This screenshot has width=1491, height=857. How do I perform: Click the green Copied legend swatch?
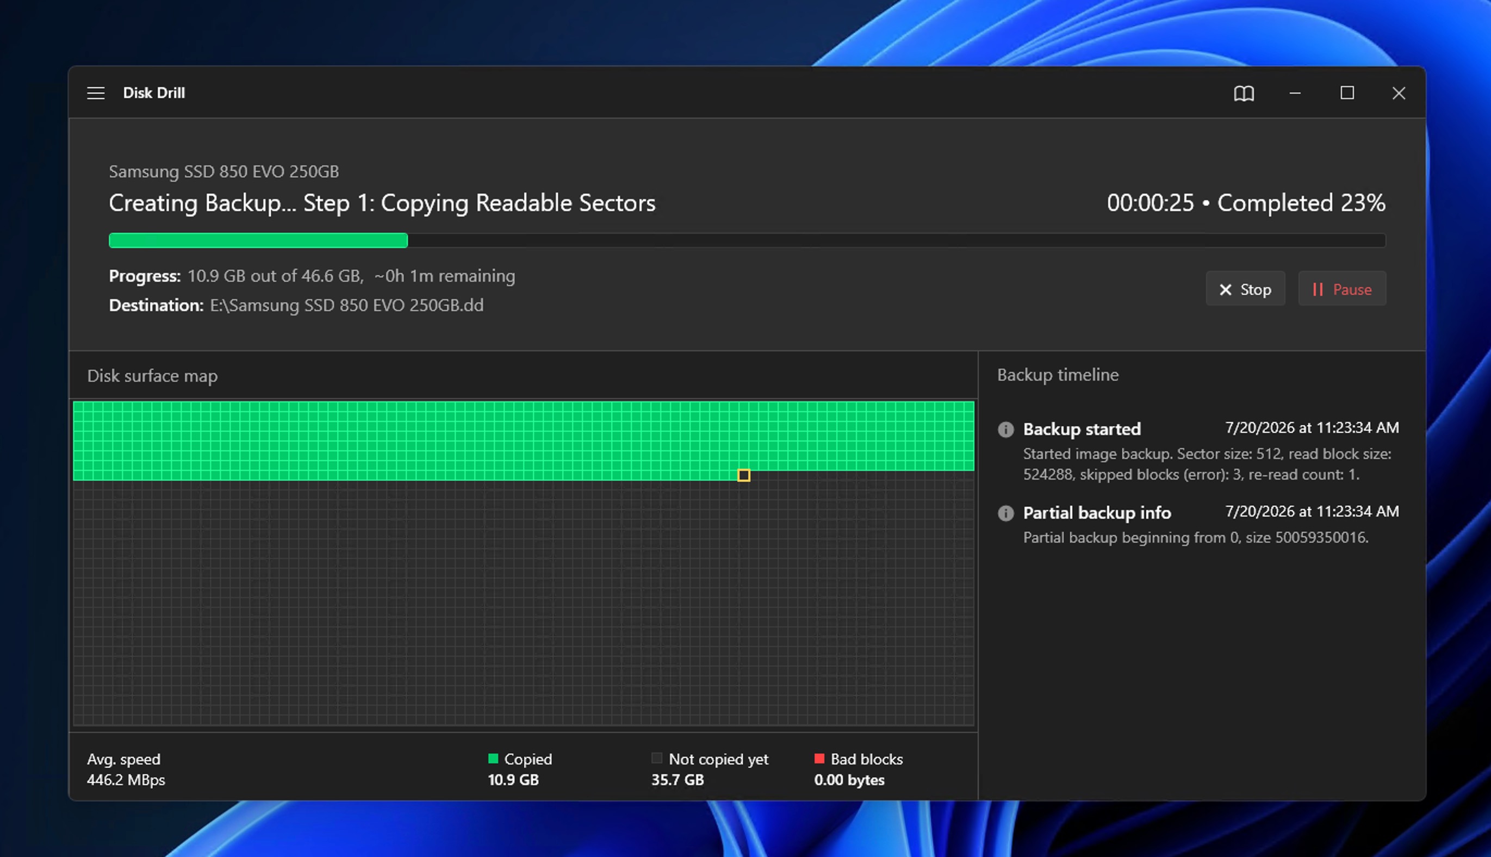[493, 758]
